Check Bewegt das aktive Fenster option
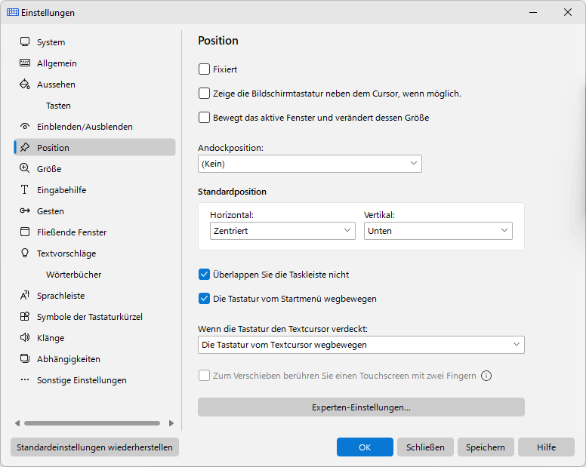This screenshot has height=467, width=586. coord(204,118)
